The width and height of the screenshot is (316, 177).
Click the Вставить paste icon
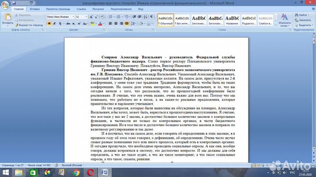point(8,20)
